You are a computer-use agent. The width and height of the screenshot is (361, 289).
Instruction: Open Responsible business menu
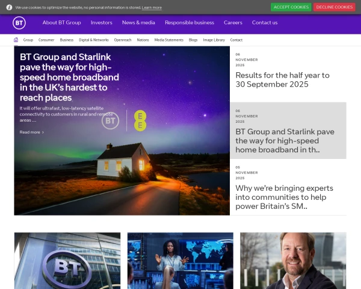[x=190, y=23]
